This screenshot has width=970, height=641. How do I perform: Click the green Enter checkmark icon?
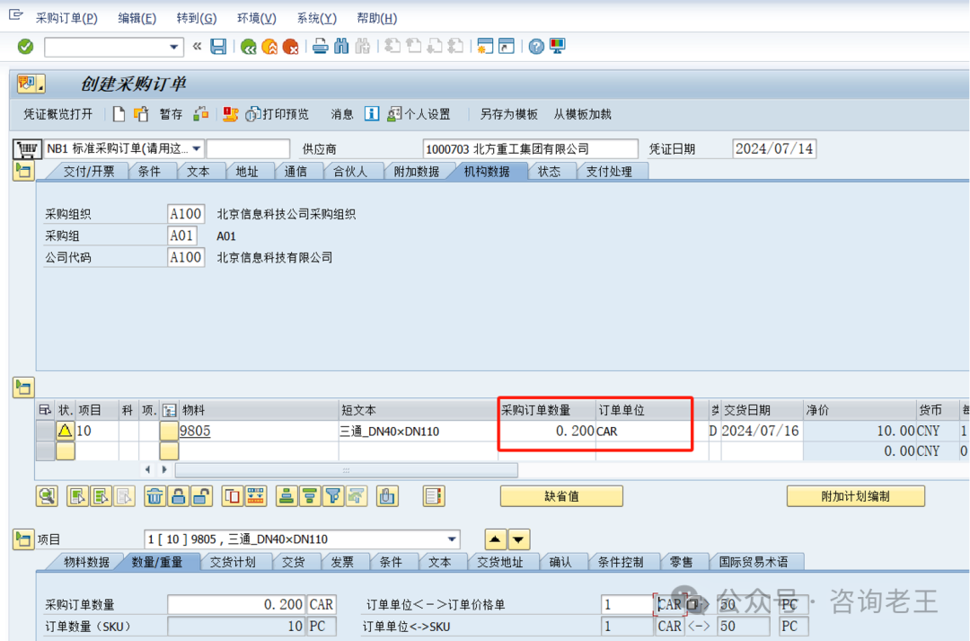[x=25, y=47]
